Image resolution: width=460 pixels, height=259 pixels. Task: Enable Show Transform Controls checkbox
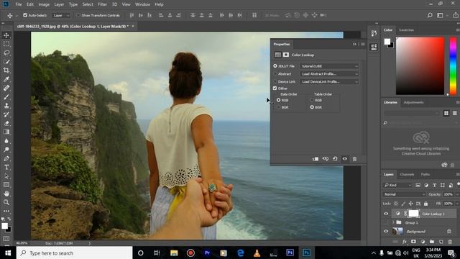[78, 15]
